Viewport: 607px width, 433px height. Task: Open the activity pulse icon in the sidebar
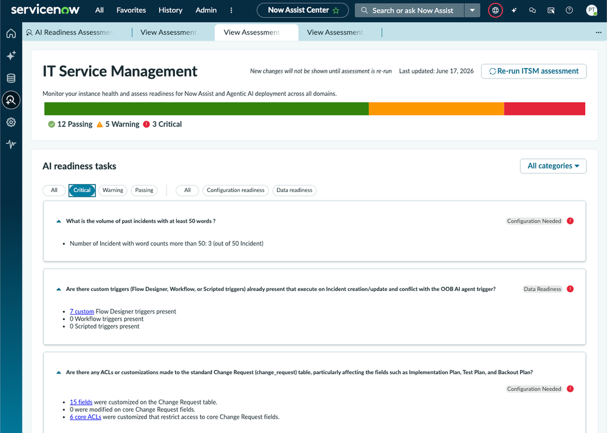[x=11, y=145]
